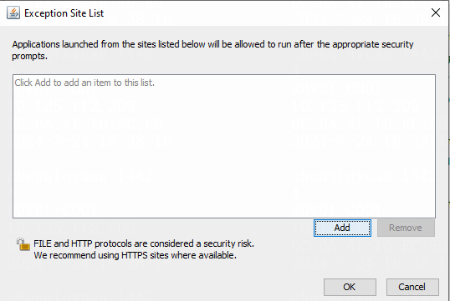Click inside the empty site list box

(224, 146)
